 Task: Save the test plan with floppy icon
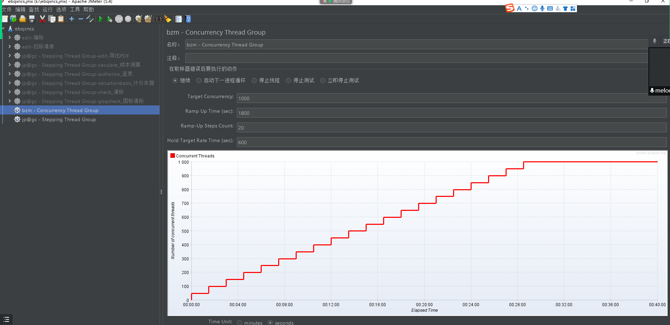32,19
